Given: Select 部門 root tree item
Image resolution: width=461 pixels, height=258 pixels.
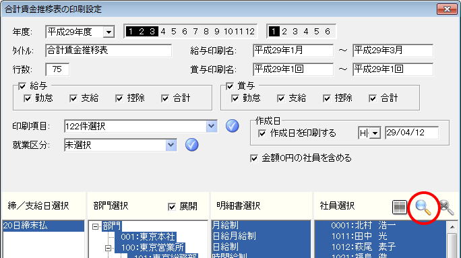Looking at the screenshot, I should coord(111,226).
